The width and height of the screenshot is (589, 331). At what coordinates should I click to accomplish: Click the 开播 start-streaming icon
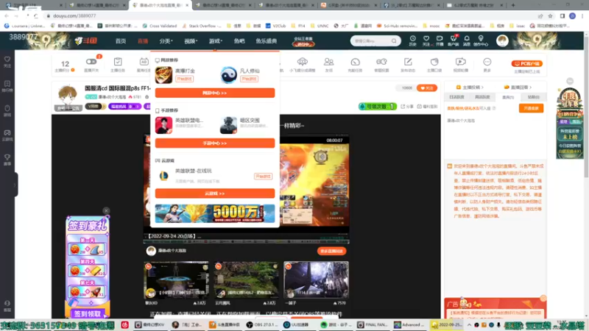(439, 40)
